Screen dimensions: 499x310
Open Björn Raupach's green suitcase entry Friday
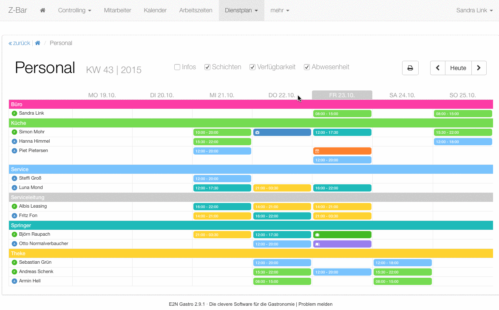[x=342, y=235]
